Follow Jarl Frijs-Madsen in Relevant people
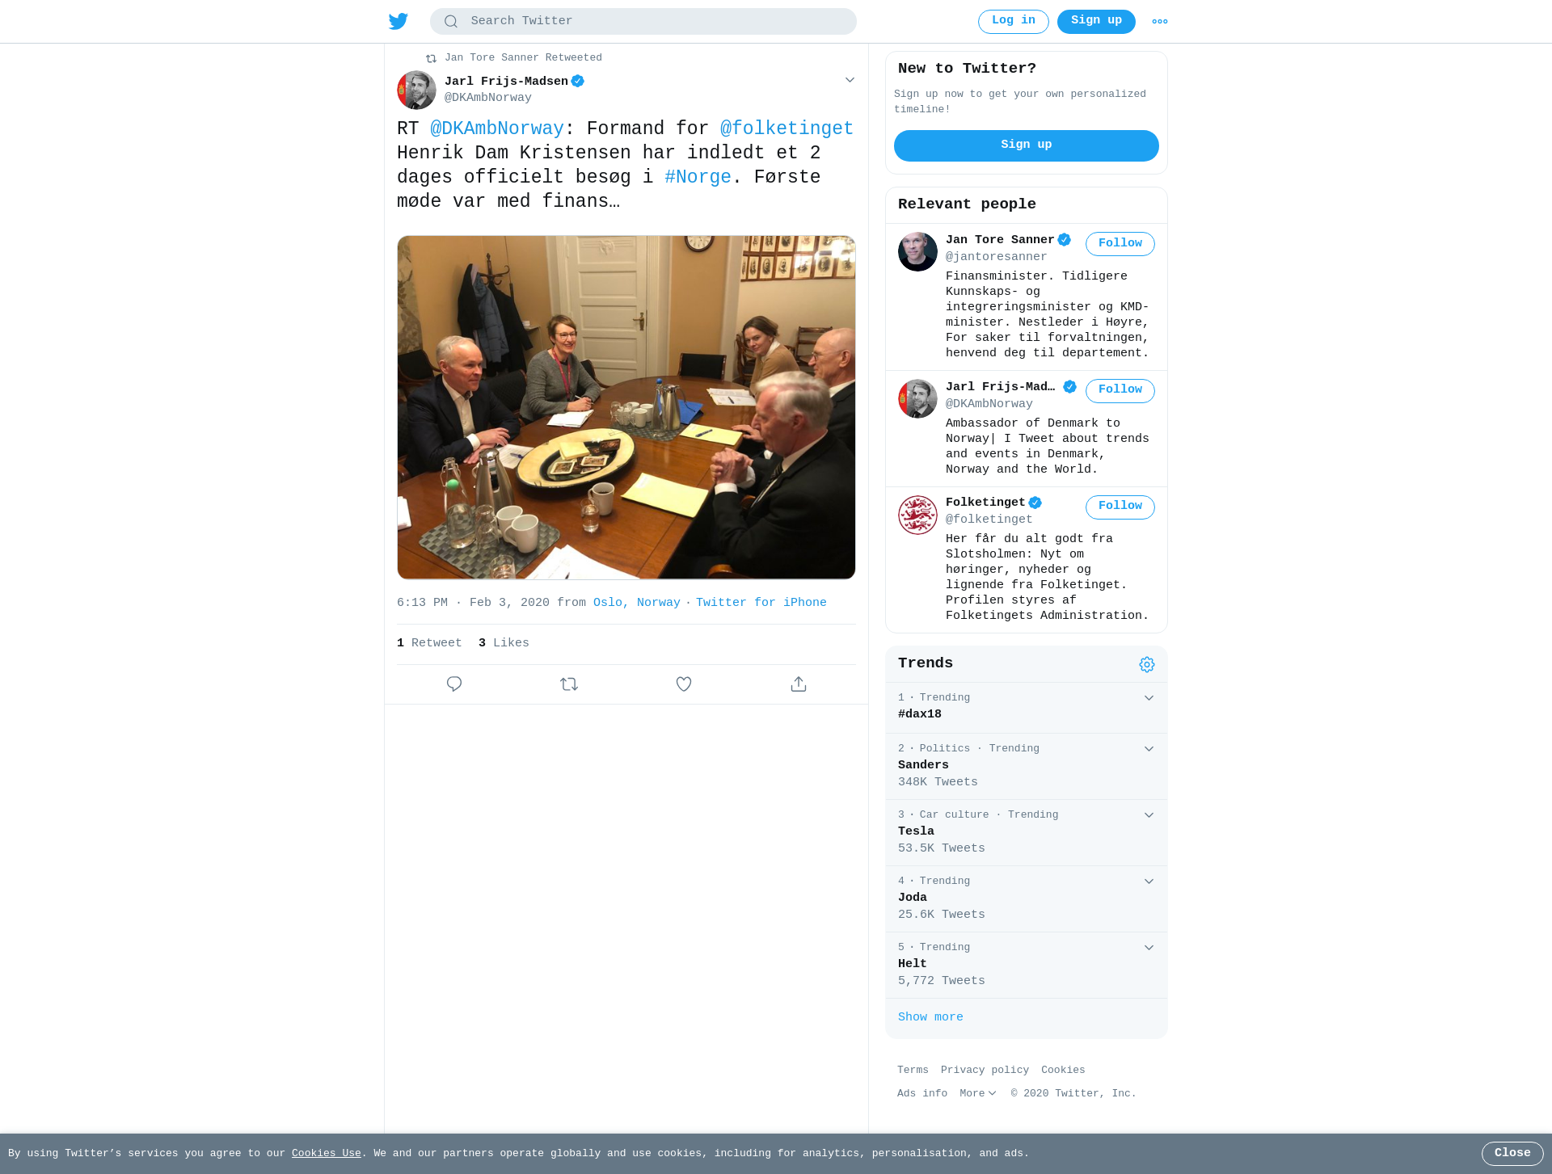The height and width of the screenshot is (1174, 1552). pyautogui.click(x=1120, y=390)
